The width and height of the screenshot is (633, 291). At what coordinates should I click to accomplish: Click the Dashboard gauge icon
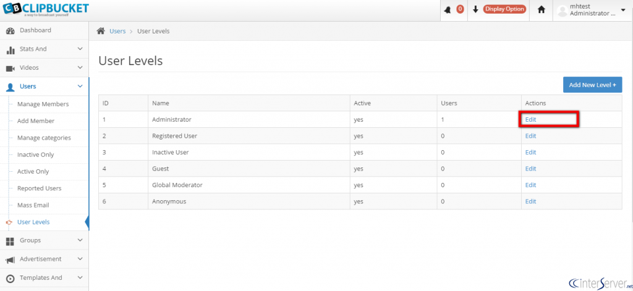11,31
